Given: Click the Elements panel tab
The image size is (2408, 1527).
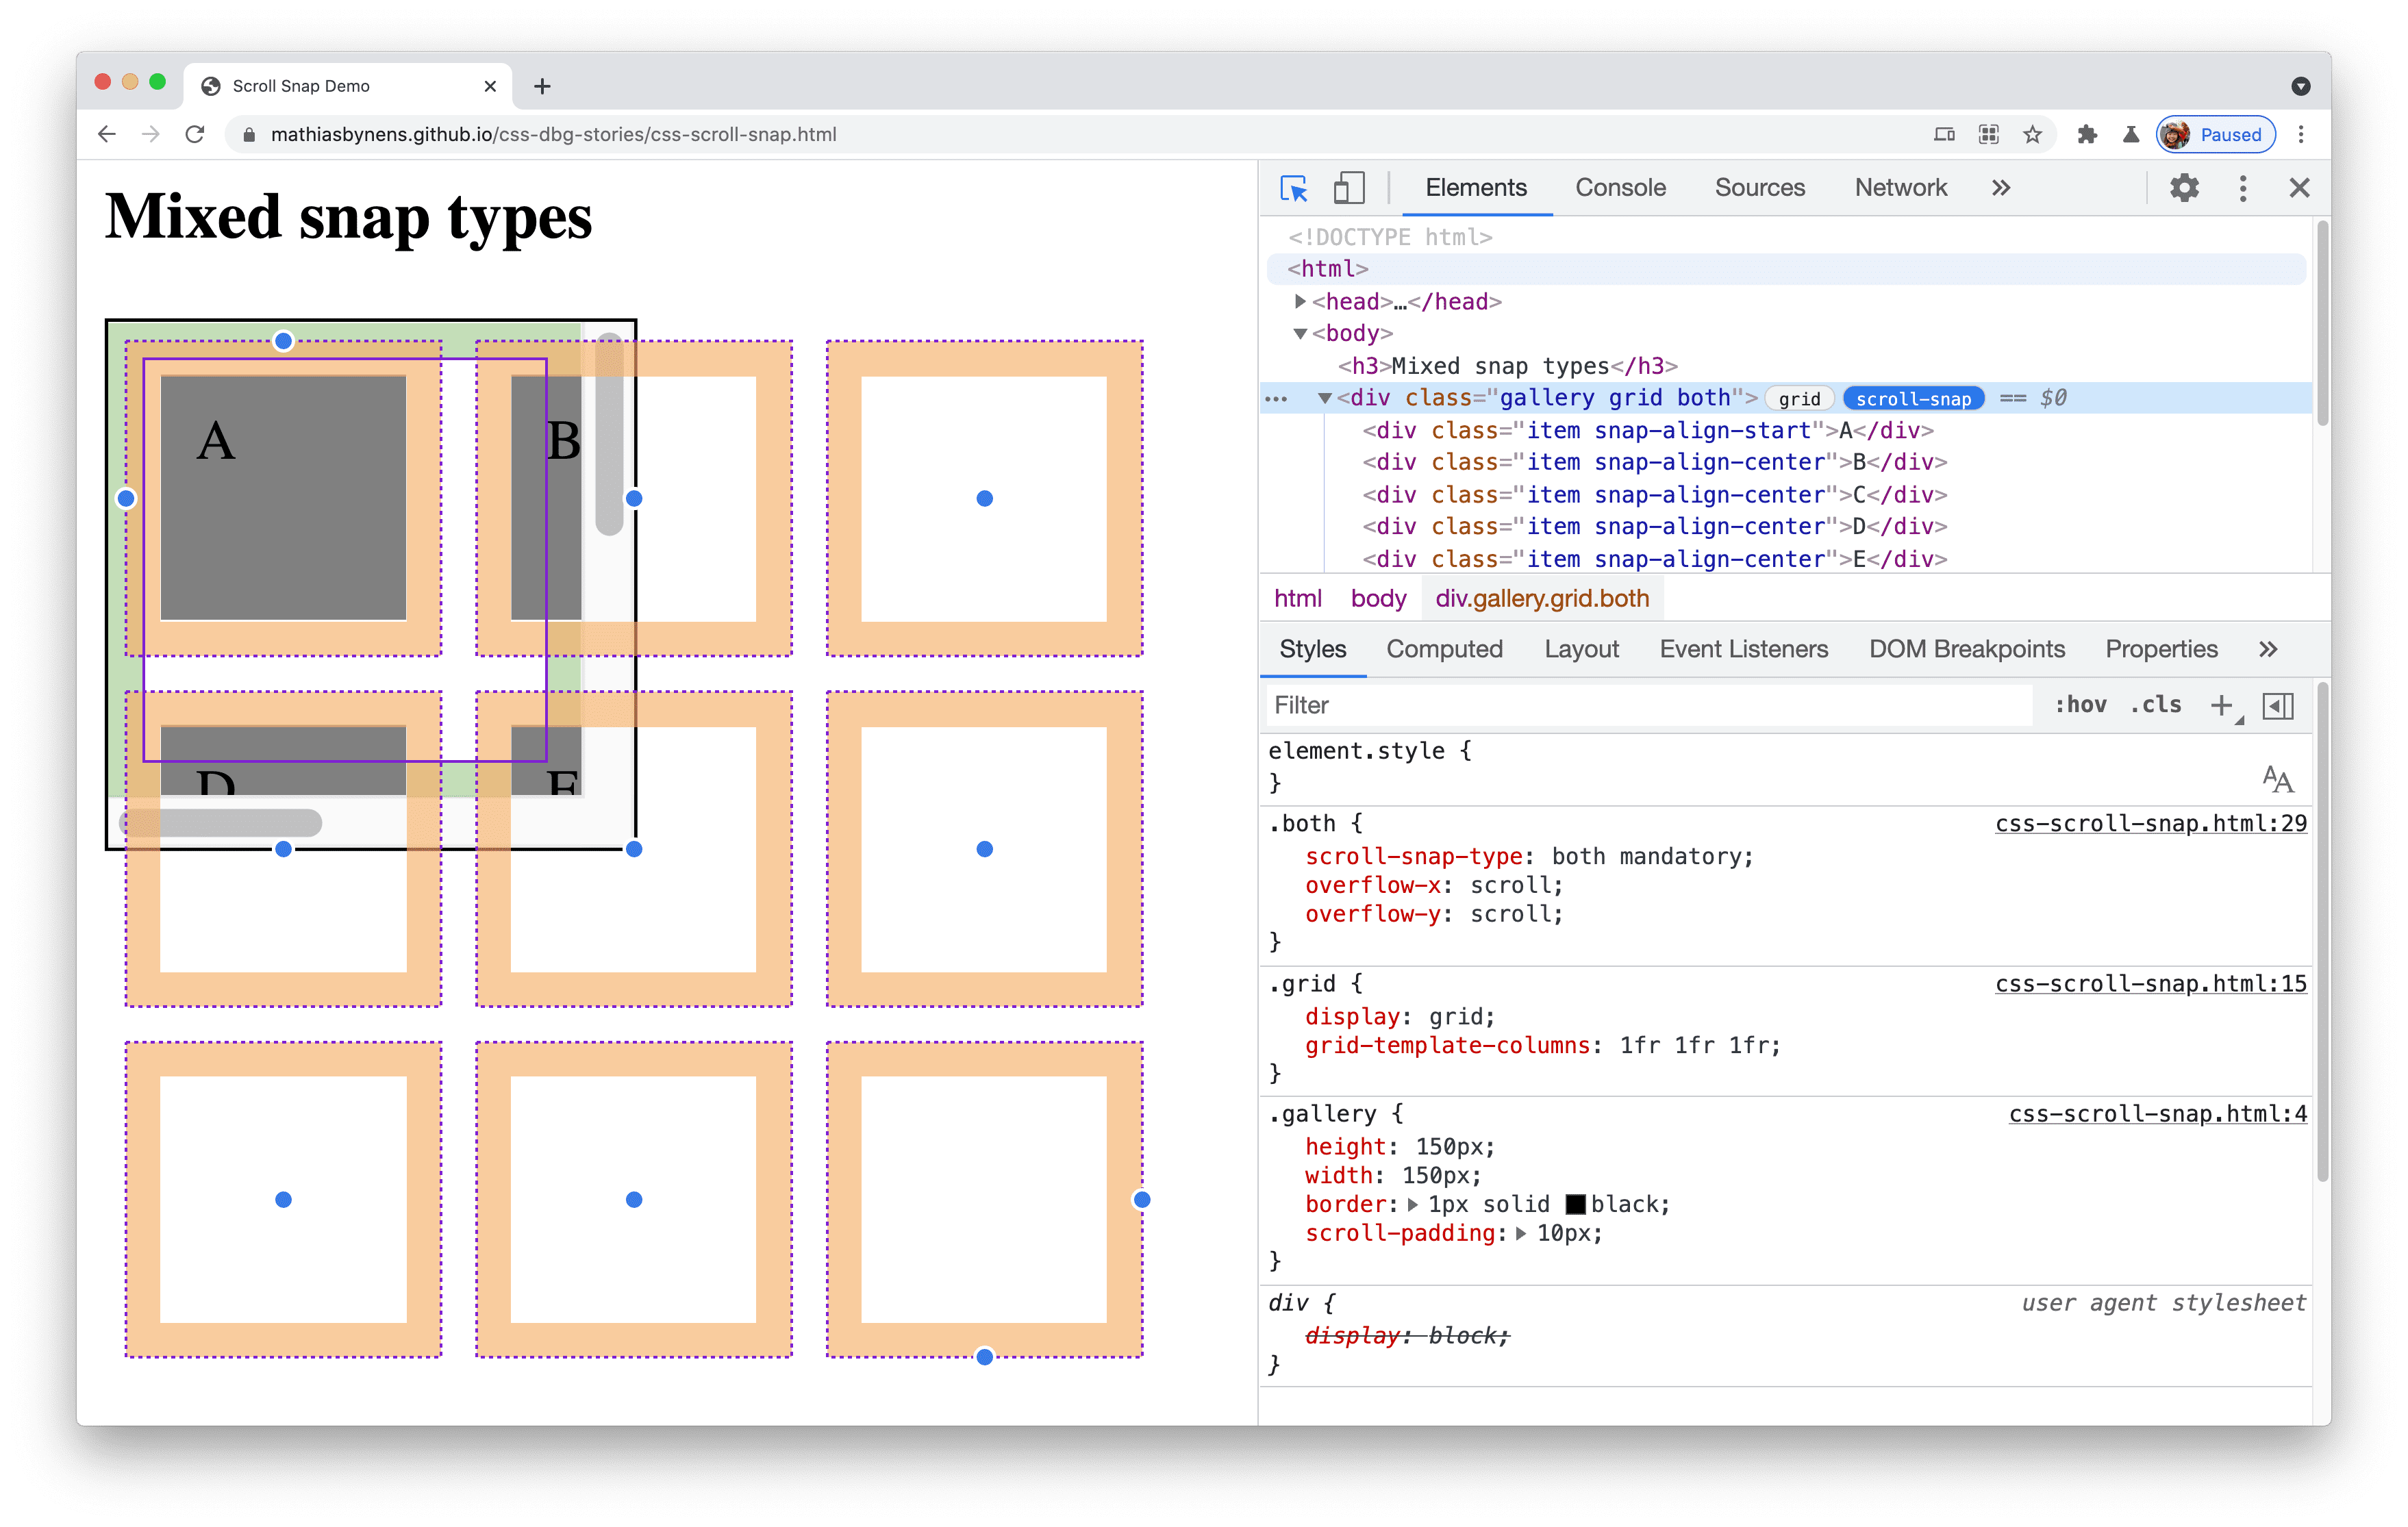Looking at the screenshot, I should click(1475, 188).
